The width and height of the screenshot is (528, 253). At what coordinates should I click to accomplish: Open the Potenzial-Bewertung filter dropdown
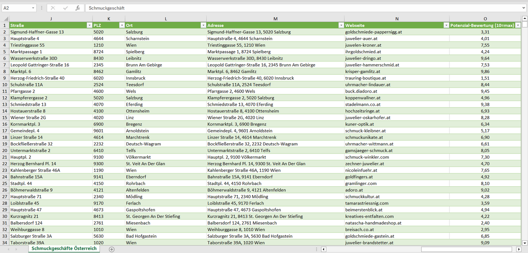tap(517, 26)
